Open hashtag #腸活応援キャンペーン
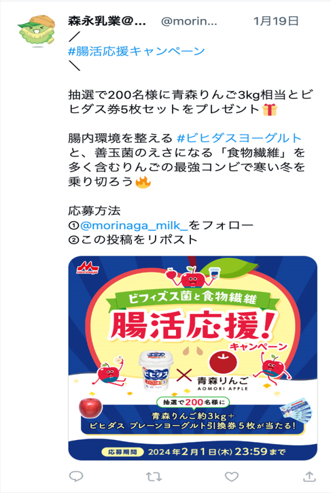 pyautogui.click(x=137, y=51)
